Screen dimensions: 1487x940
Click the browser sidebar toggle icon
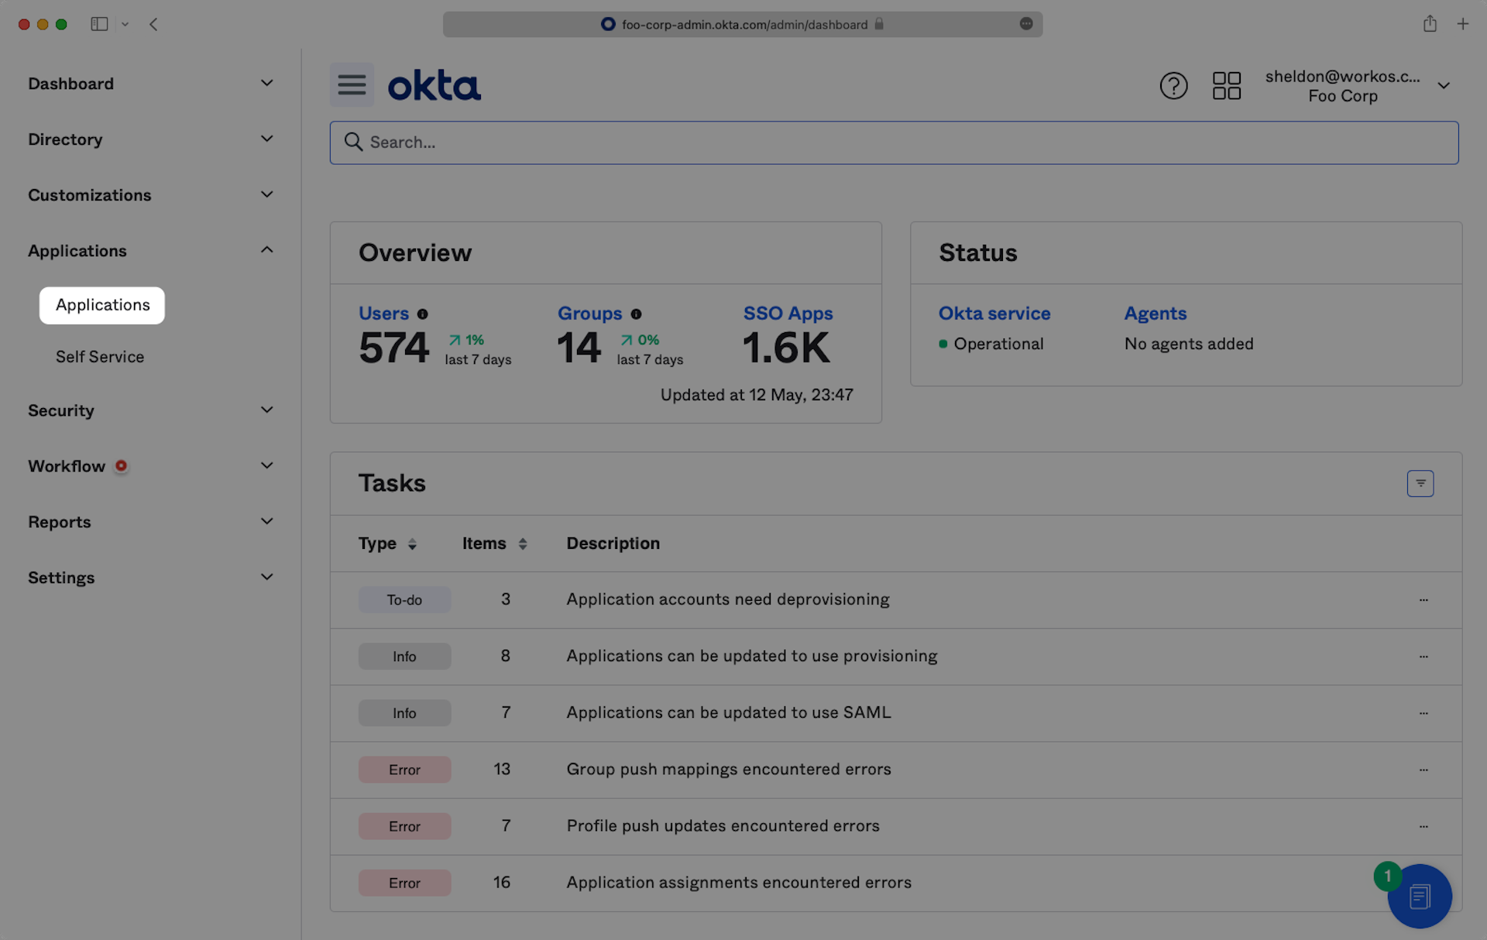[x=99, y=24]
